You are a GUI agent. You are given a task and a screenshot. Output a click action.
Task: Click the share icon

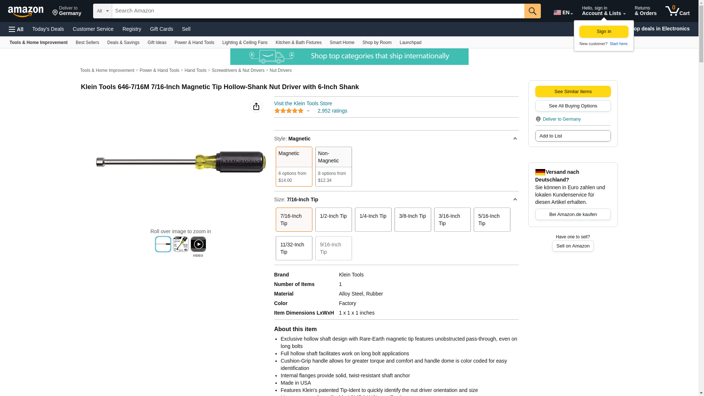pyautogui.click(x=256, y=106)
